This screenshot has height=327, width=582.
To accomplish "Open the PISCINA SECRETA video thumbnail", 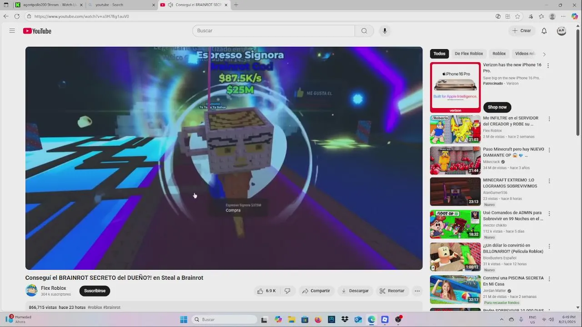I will pyautogui.click(x=455, y=289).
